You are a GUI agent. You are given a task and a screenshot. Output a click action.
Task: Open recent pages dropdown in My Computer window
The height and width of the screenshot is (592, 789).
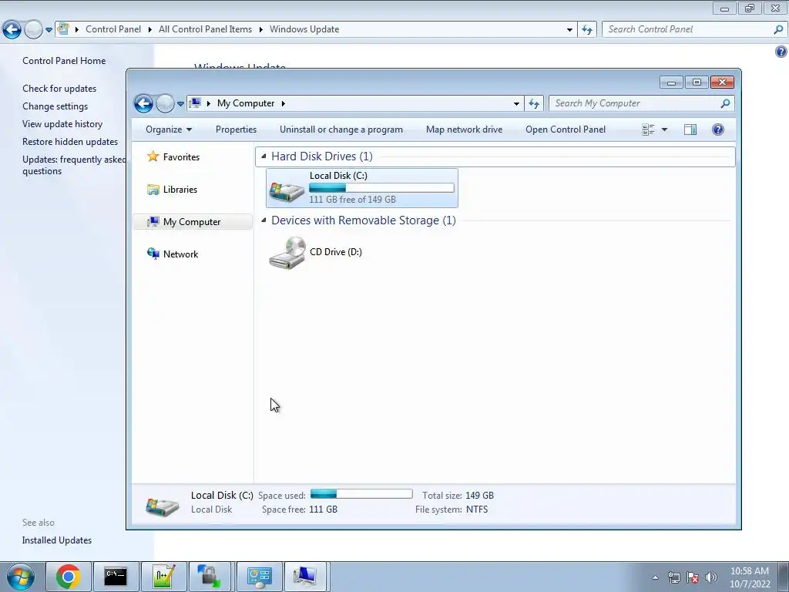point(180,104)
